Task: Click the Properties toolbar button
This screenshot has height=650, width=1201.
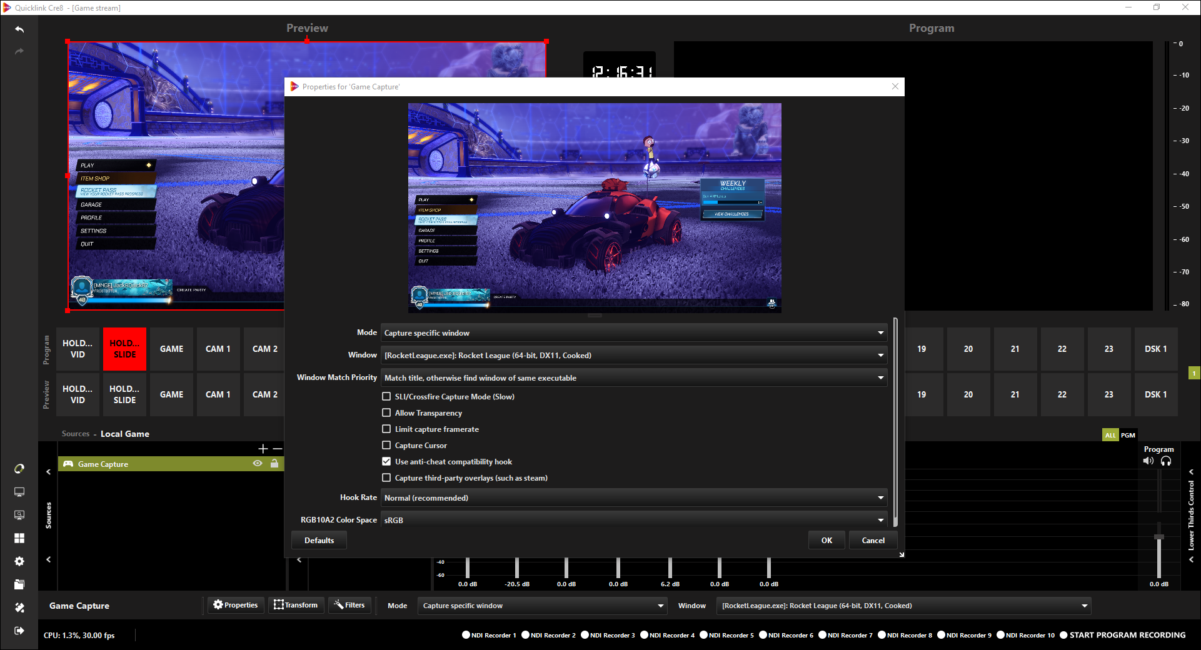Action: coord(236,605)
